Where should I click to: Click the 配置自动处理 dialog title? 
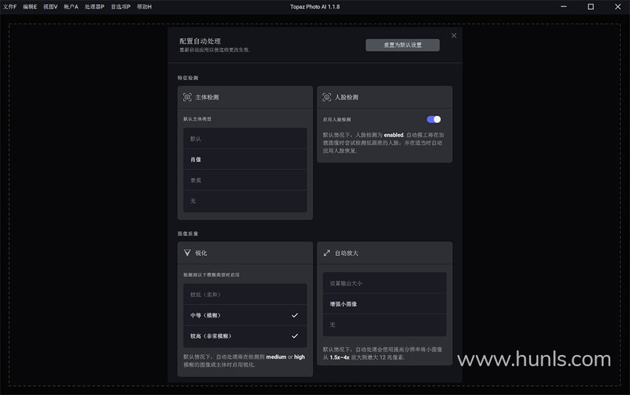coord(200,41)
